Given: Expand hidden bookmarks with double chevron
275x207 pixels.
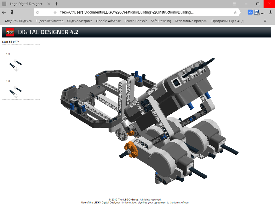Looking at the screenshot, I should point(265,21).
